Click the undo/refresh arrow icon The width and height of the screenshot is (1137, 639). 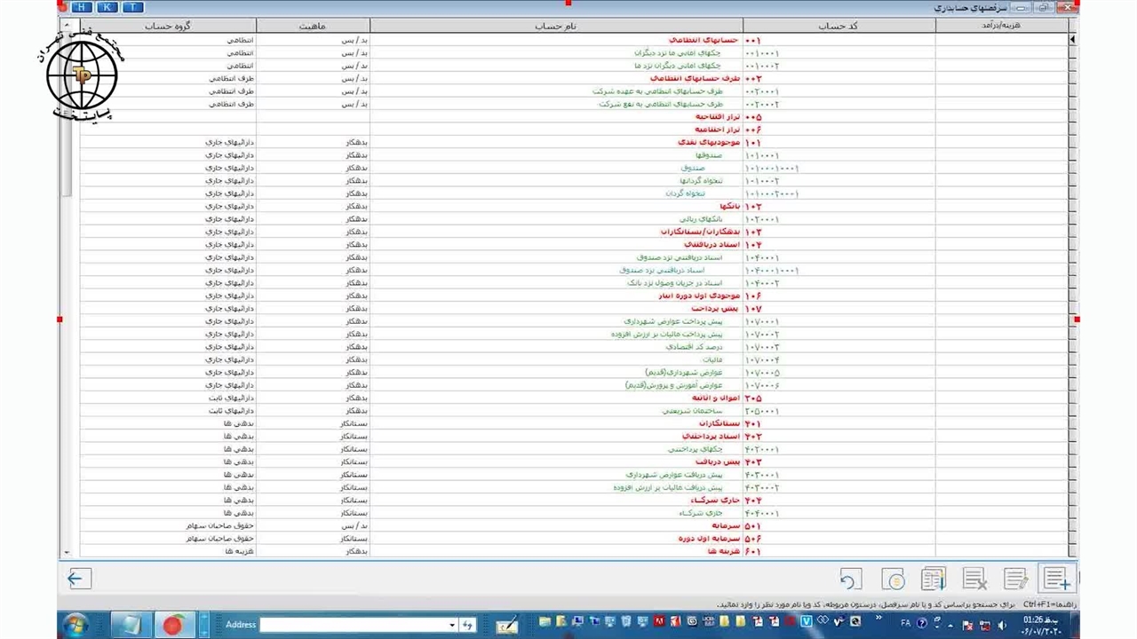point(850,580)
